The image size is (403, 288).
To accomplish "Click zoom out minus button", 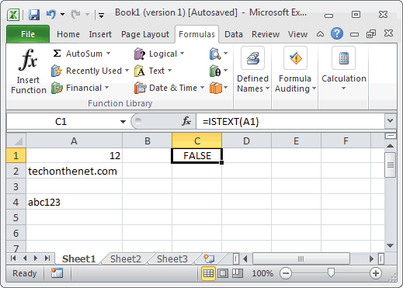I will 286,273.
